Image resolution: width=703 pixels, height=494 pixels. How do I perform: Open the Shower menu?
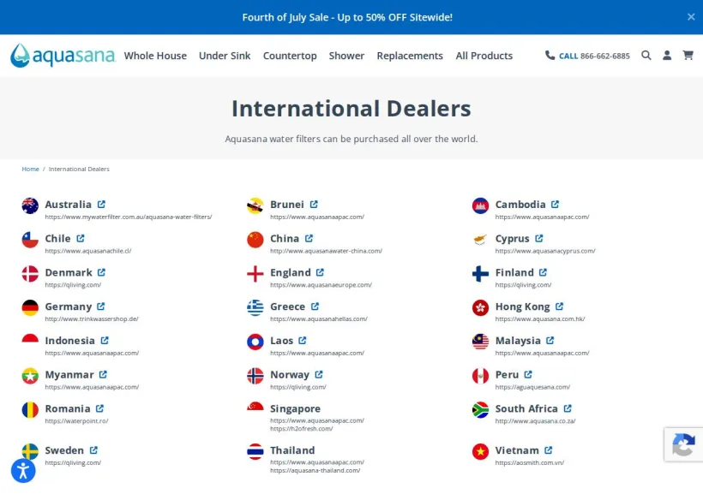coord(346,56)
